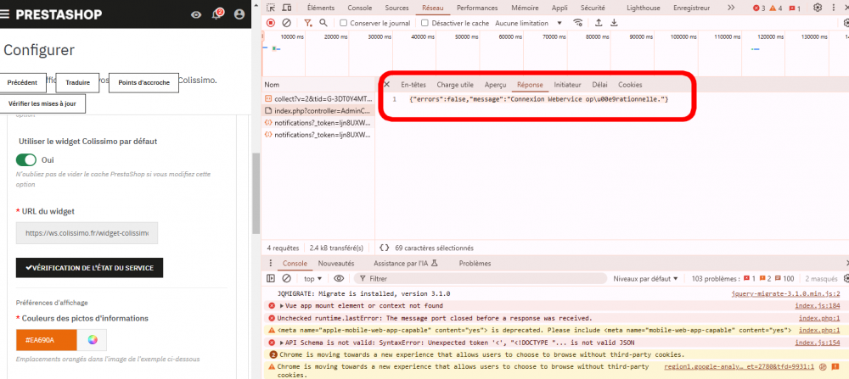Show console sidebar panel icon
This screenshot has height=379, width=849.
click(x=271, y=278)
